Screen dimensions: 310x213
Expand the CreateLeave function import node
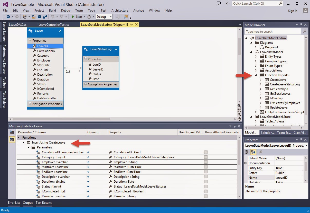tap(260, 80)
